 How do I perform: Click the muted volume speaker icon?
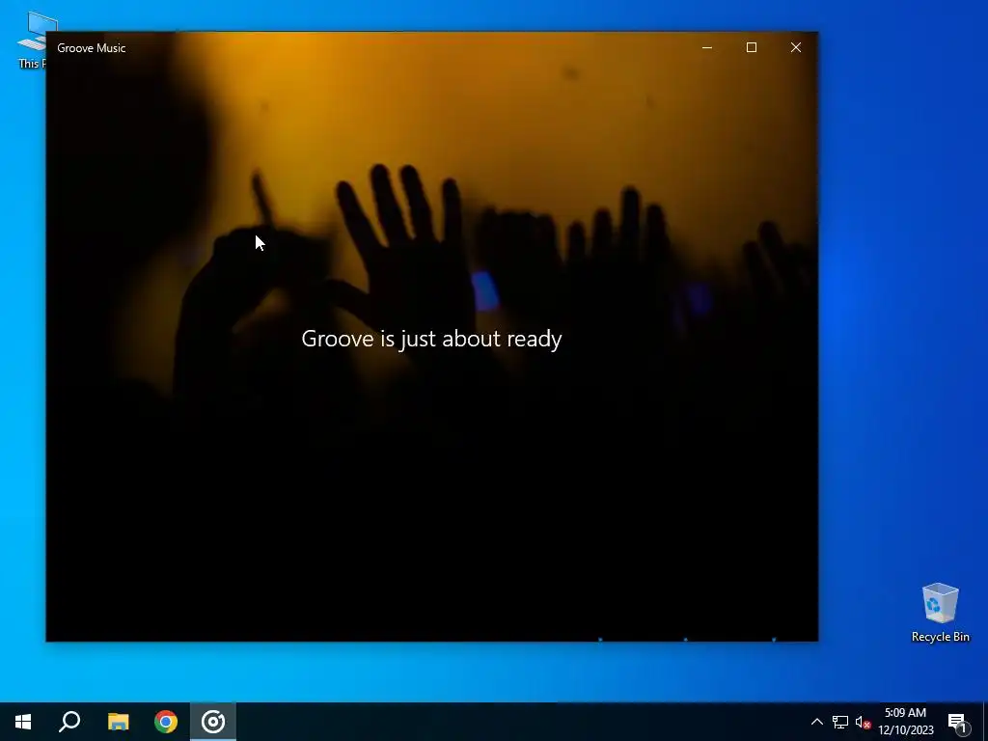[863, 722]
